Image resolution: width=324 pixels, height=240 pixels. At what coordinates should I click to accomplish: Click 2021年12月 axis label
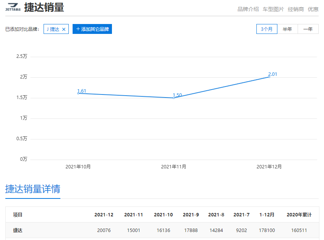coord(269,166)
